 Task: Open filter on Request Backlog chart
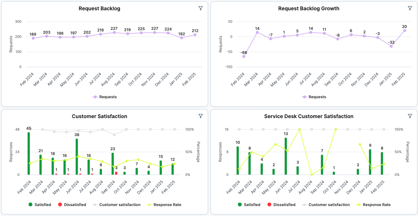tap(201, 8)
